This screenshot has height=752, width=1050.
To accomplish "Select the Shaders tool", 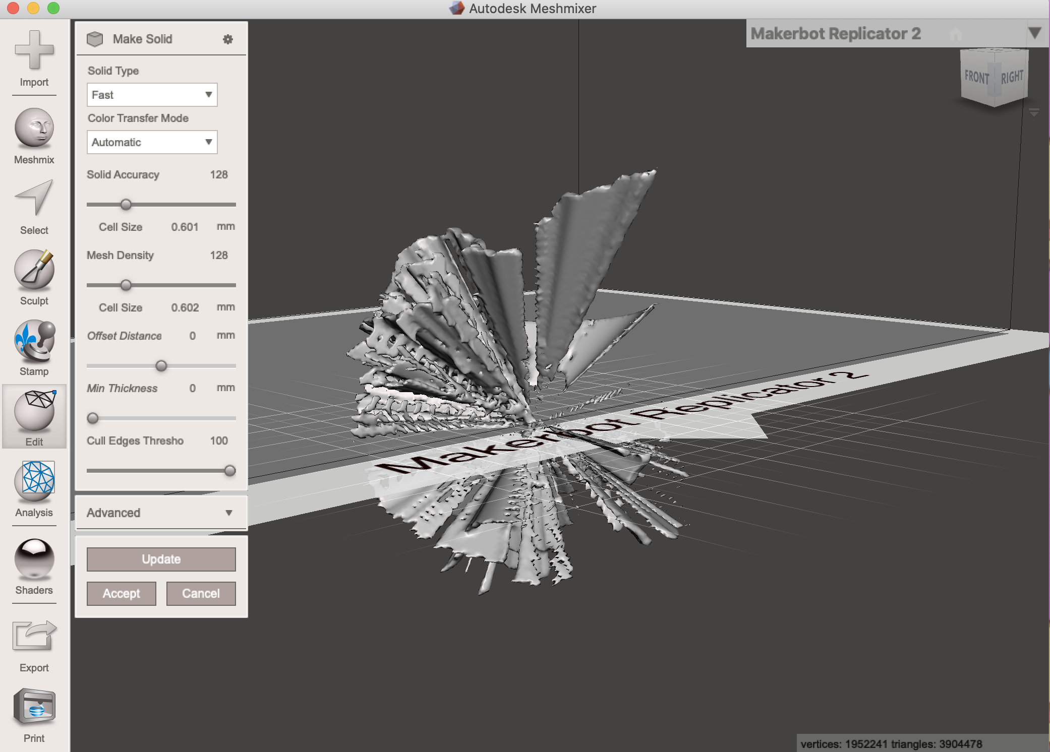I will [34, 564].
